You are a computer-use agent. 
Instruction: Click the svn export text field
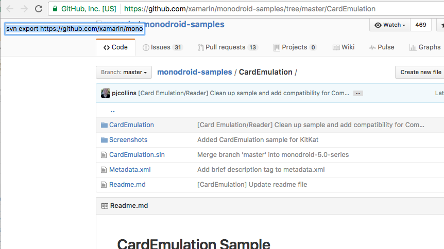coord(74,29)
